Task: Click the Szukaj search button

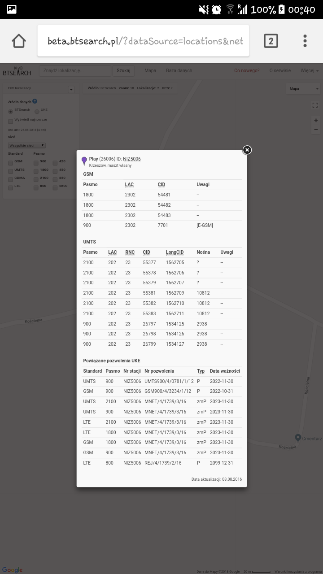Action: coord(123,71)
